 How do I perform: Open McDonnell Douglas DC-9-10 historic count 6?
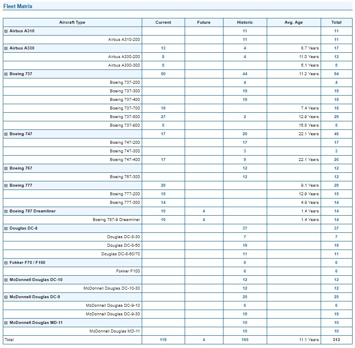tap(245, 306)
